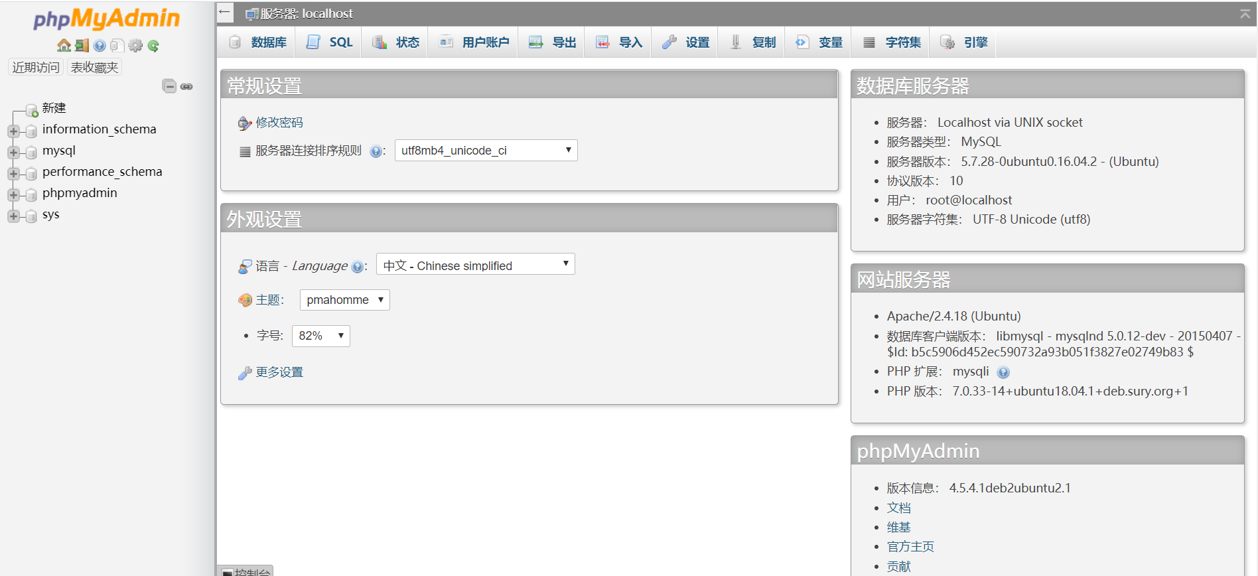Open navigation panel settings gear icon
Screen dimensions: 1258x576
[x=135, y=45]
